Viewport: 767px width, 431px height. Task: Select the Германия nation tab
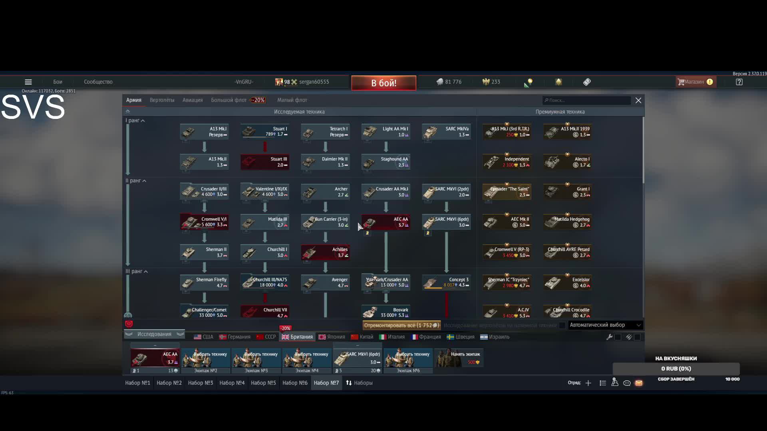pyautogui.click(x=235, y=337)
